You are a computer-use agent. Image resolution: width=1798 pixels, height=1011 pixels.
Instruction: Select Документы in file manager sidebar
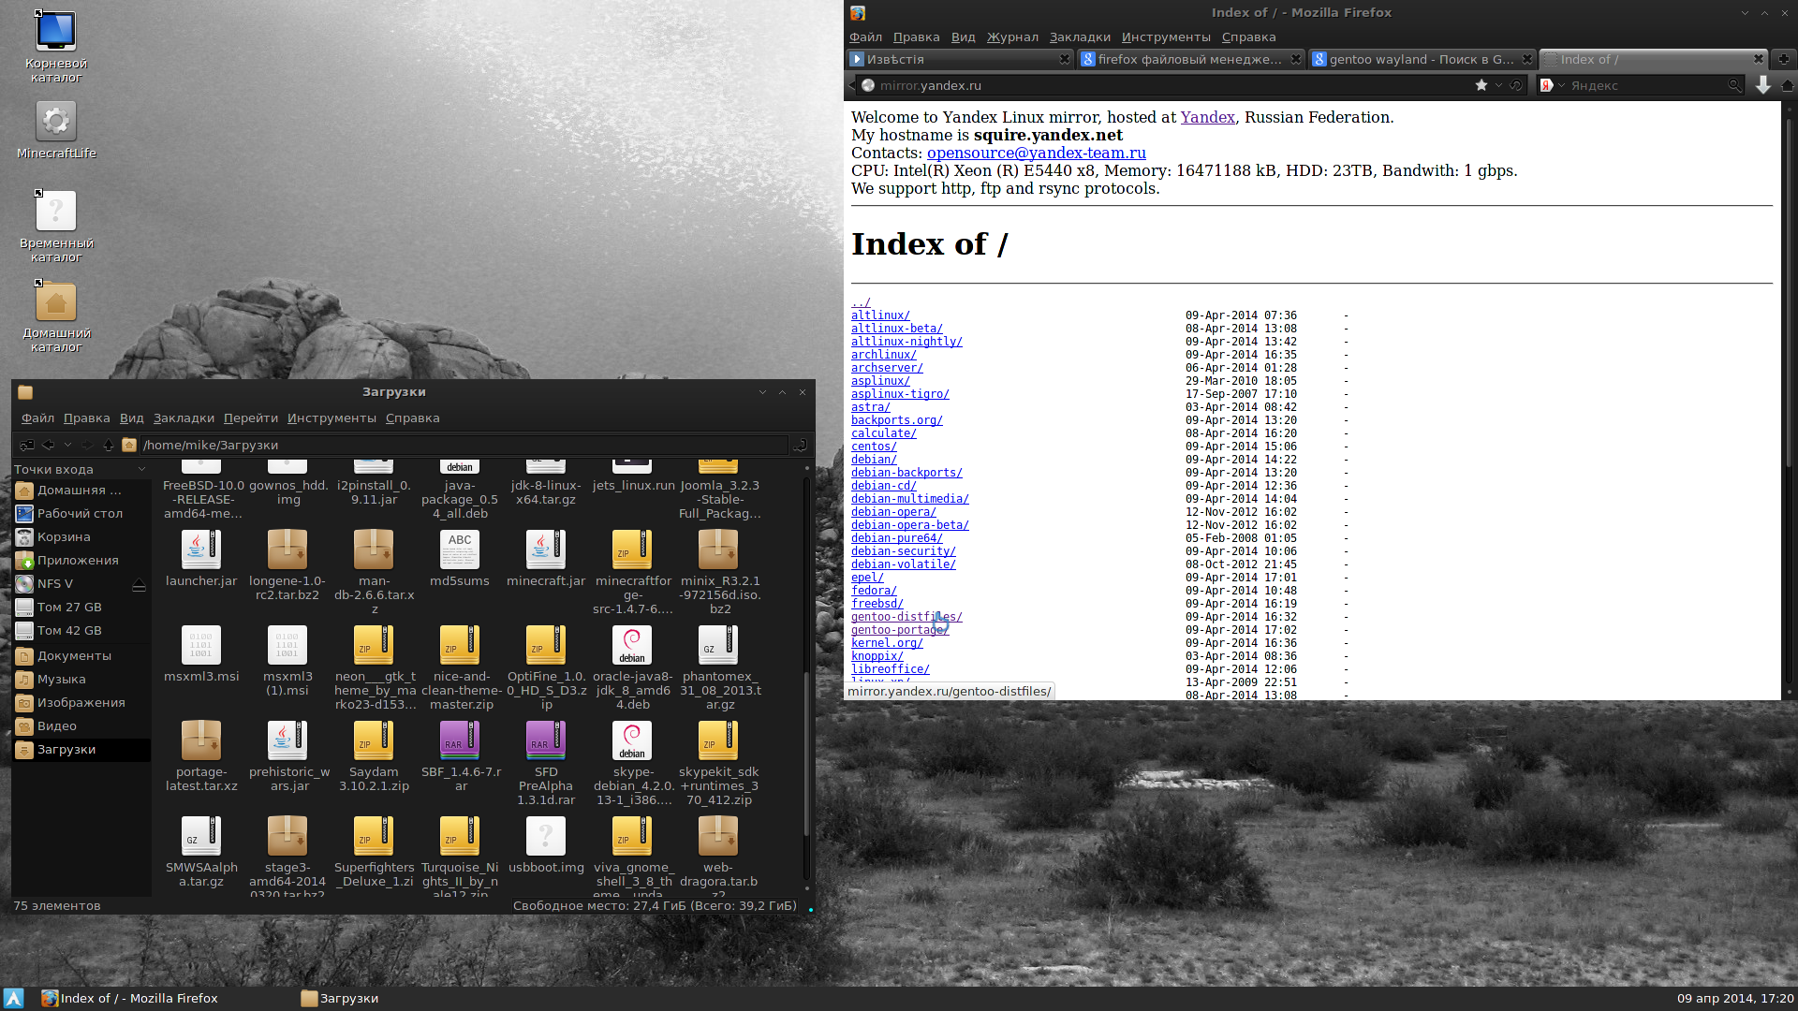81,655
